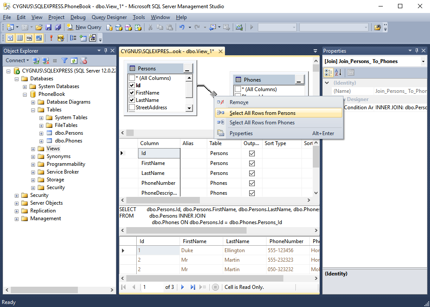Switch Properties to Categorized view
Image resolution: width=430 pixels, height=307 pixels.
(328, 72)
